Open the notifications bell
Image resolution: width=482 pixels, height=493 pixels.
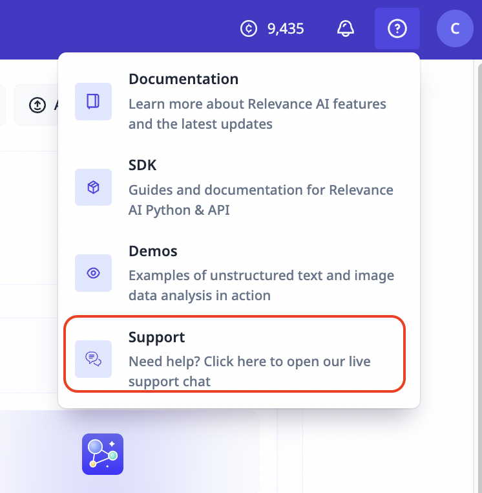point(346,28)
